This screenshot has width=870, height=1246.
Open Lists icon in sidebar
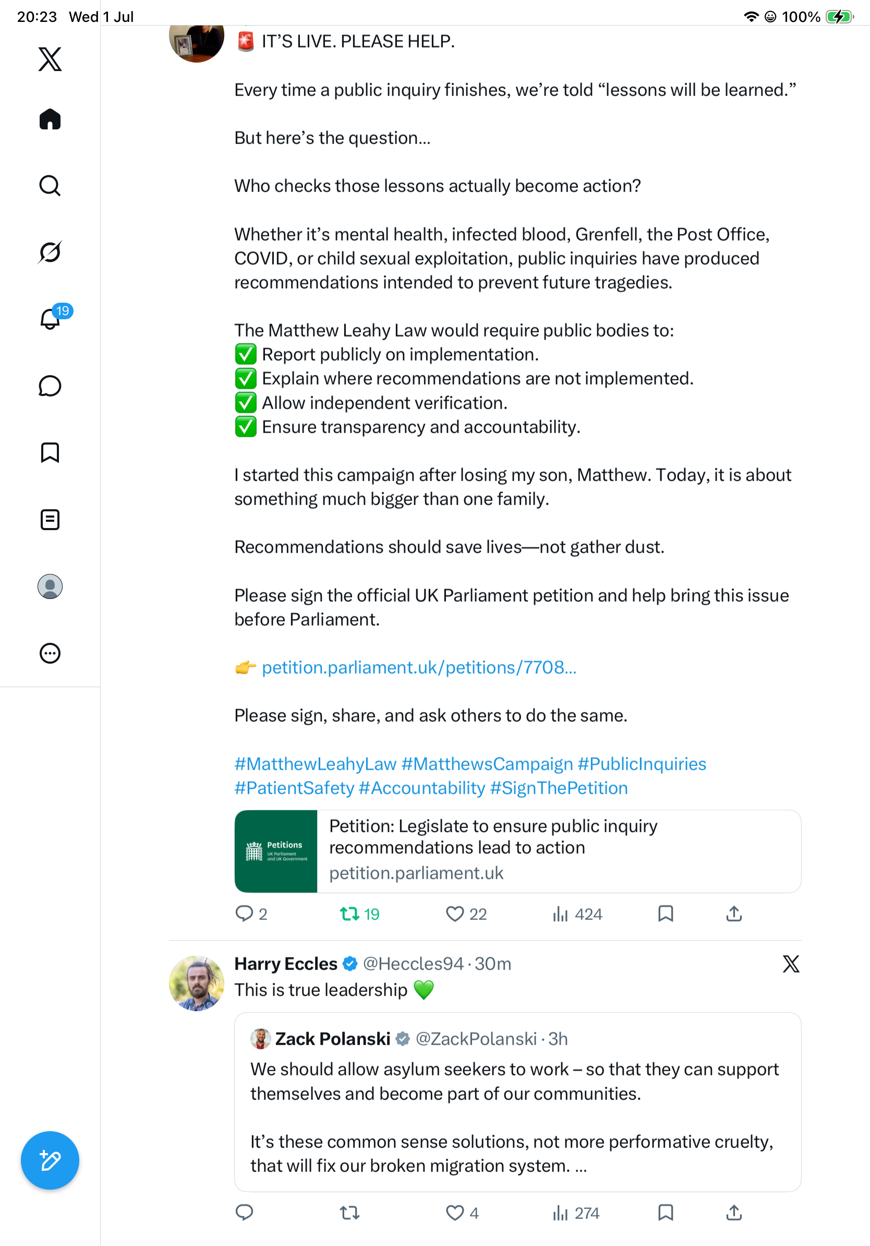[x=50, y=520]
